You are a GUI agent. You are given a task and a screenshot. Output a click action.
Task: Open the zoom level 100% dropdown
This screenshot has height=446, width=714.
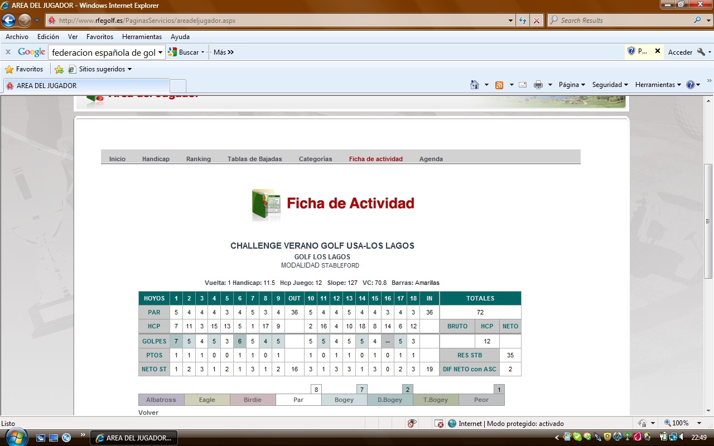click(x=699, y=423)
